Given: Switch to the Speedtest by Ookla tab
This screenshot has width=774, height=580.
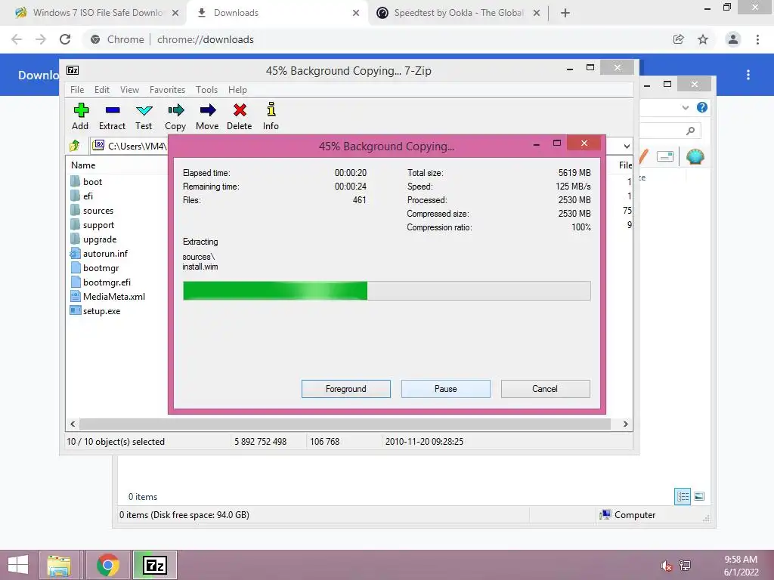Looking at the screenshot, I should tap(458, 13).
